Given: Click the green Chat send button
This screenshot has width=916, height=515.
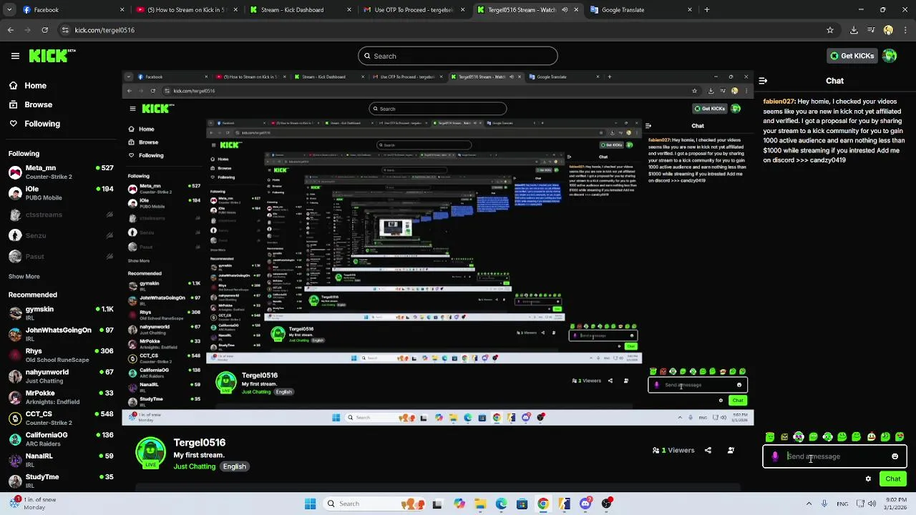Looking at the screenshot, I should pos(893,479).
